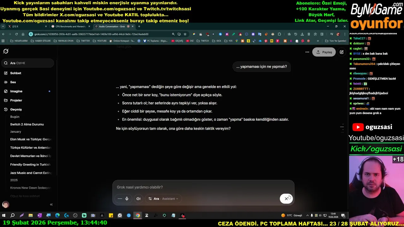Open Ses voice section
The height and width of the screenshot is (227, 404).
pyautogui.click(x=13, y=82)
